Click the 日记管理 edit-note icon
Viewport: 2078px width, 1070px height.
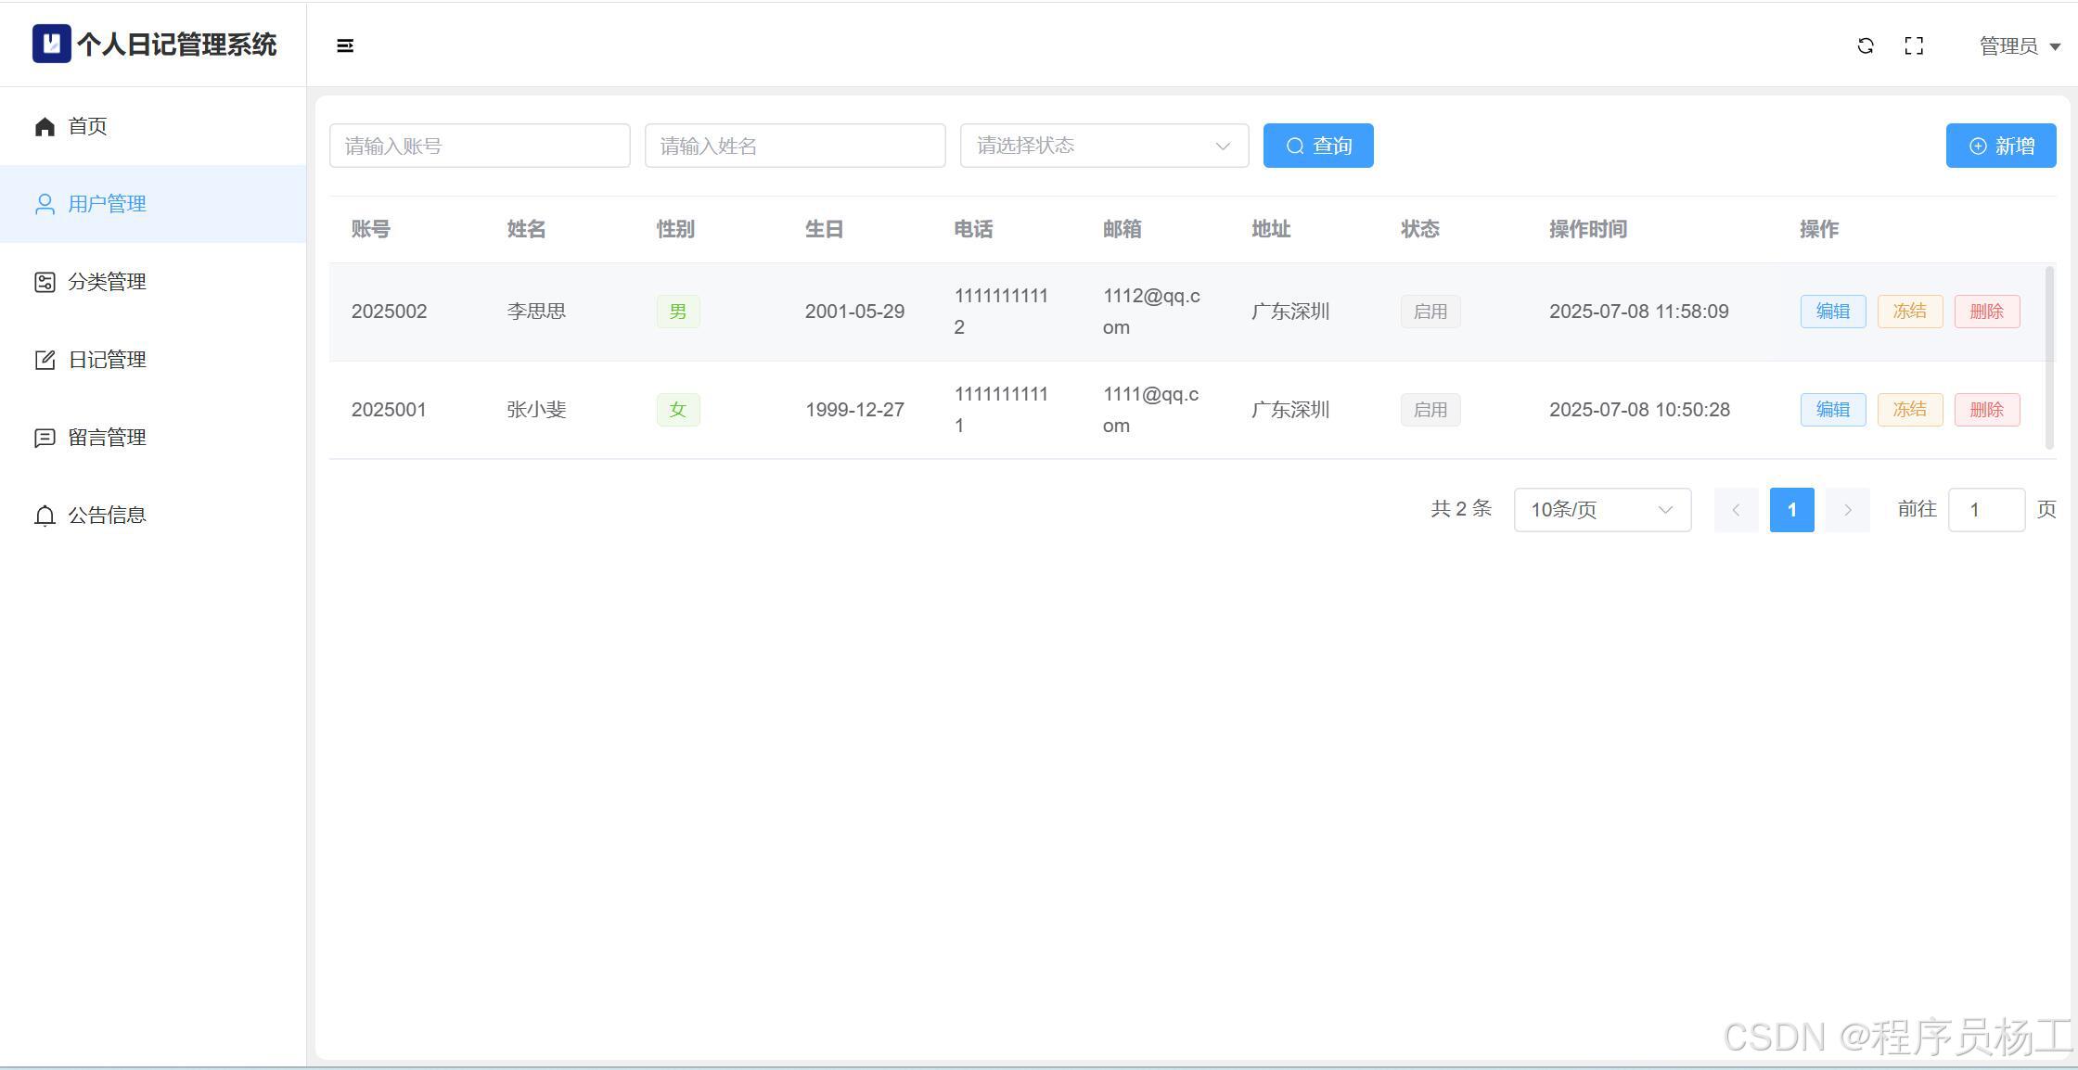45,360
